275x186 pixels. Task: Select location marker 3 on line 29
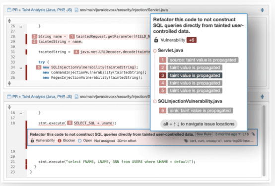point(34,42)
